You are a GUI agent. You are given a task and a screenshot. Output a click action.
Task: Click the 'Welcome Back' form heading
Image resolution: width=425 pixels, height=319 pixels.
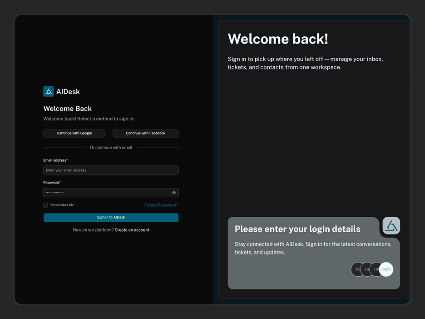tap(68, 109)
